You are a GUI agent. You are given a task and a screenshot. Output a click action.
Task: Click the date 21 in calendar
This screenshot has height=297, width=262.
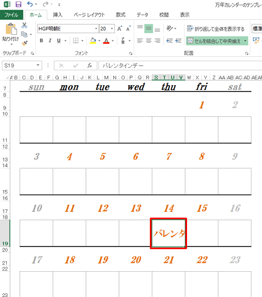pos(169,260)
